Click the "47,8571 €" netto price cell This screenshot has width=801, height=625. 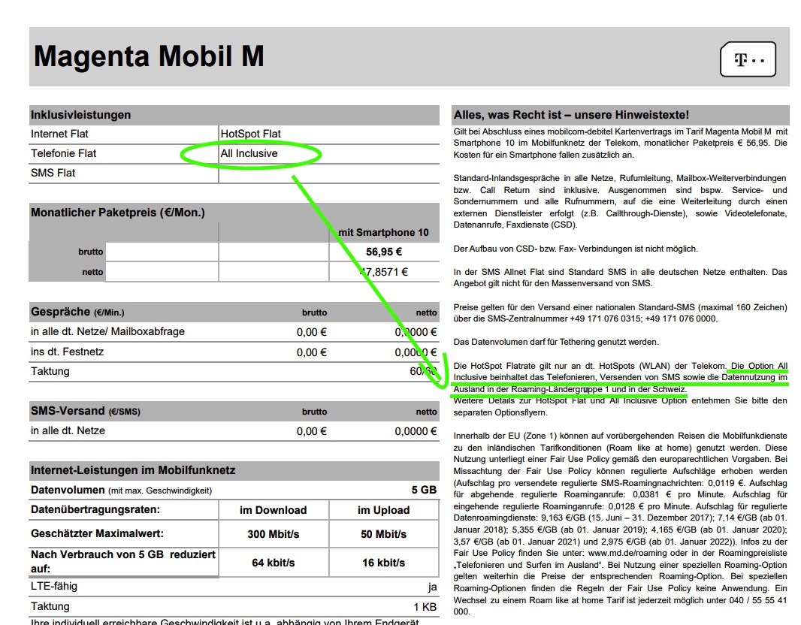(384, 272)
